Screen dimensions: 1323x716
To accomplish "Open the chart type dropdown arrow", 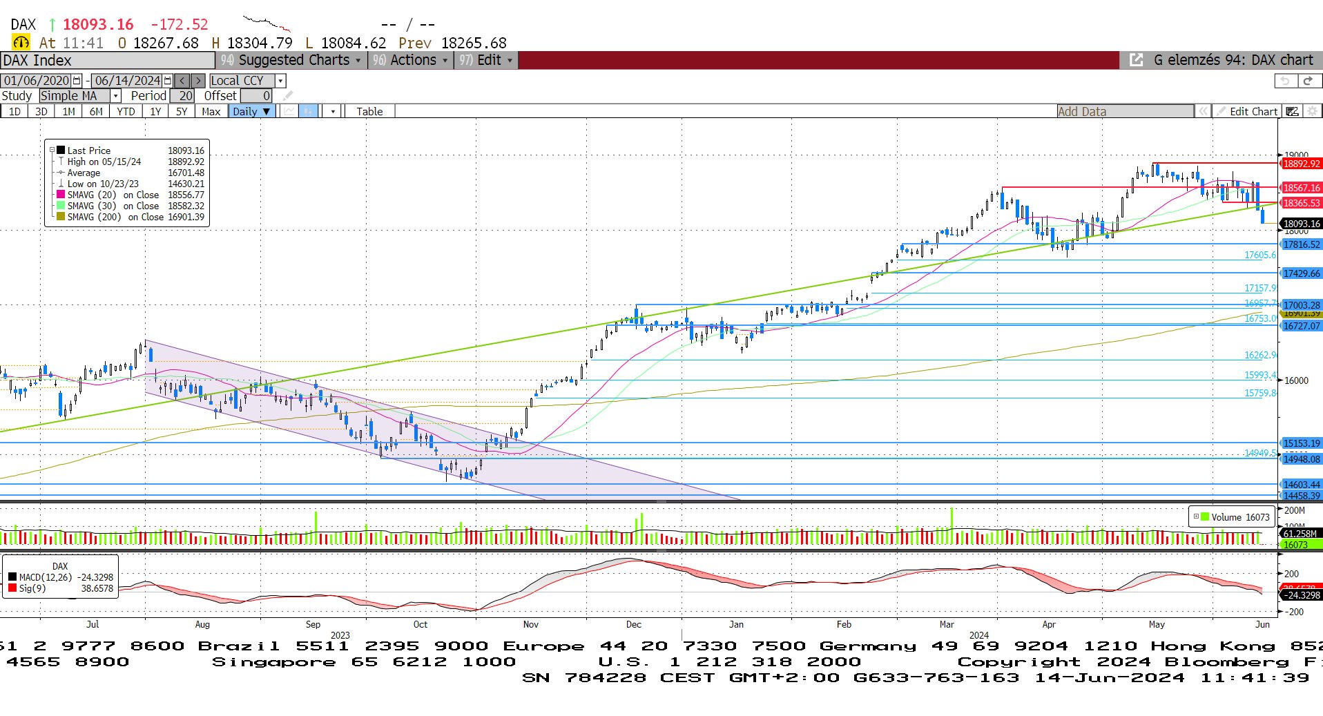I will click(x=333, y=111).
